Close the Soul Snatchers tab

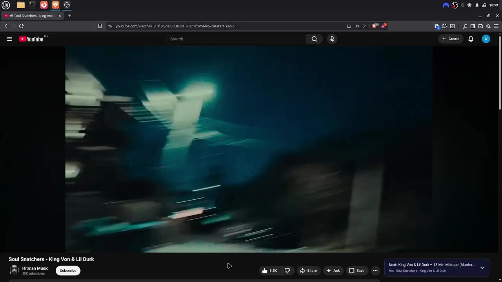60,16
